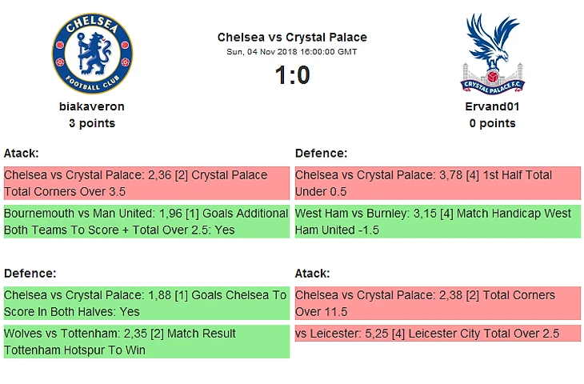Select the Sun, 04 Nov 2018 match date

[292, 52]
